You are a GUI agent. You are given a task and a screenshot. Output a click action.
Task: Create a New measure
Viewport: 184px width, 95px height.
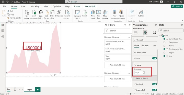pyautogui.click(x=114, y=15)
